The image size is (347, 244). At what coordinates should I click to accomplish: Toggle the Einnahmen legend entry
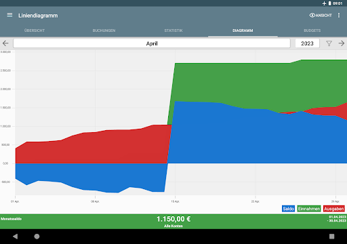point(309,209)
